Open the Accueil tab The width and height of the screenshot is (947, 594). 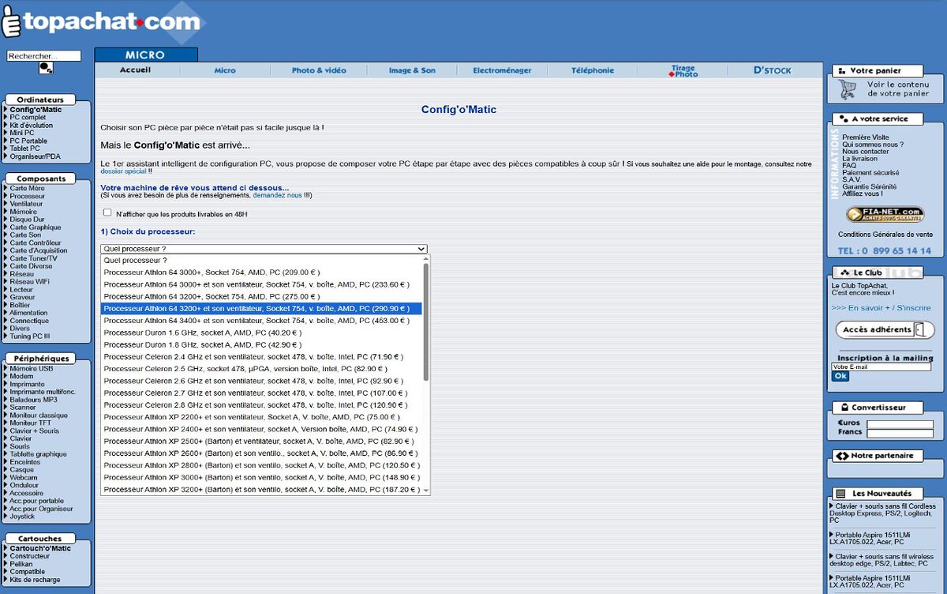(x=136, y=70)
